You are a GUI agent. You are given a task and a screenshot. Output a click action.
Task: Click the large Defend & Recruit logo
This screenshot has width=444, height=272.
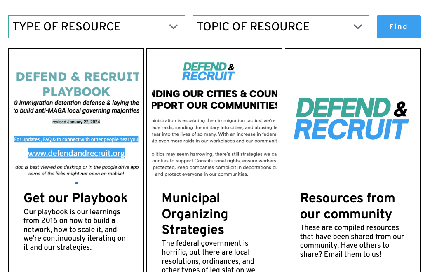[352, 119]
